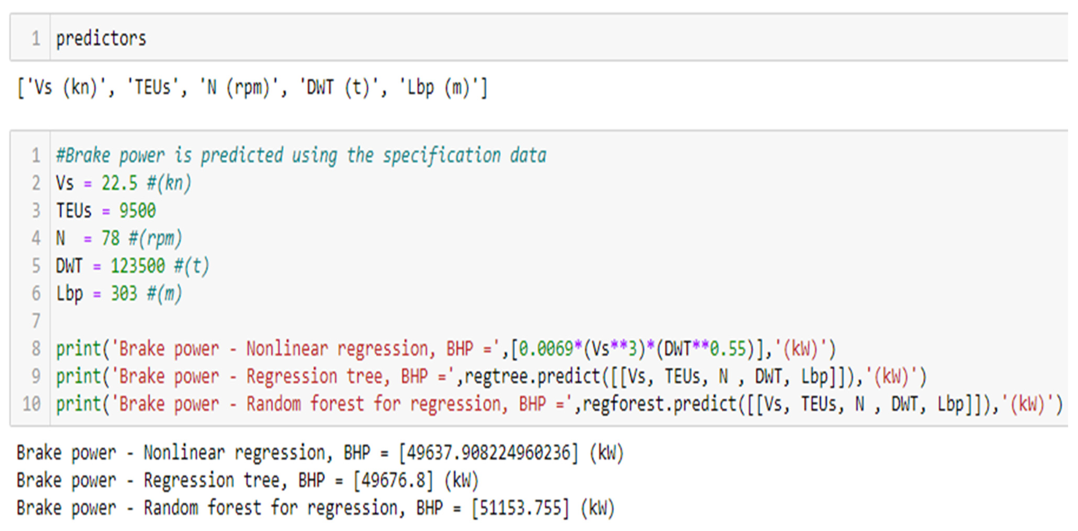The image size is (1078, 531).
Task: Click the predictors list output text
Action: click(x=252, y=88)
